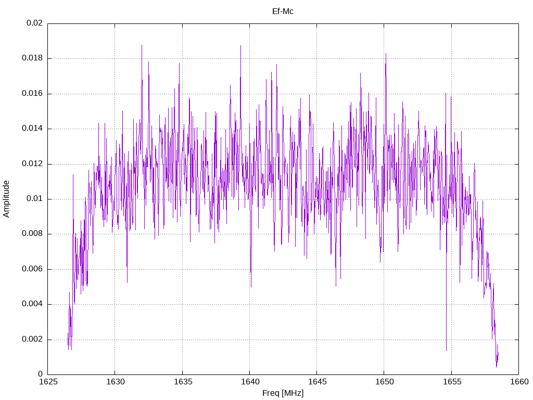Click y-axis tick label 0.01
Image resolution: width=533 pixels, height=400 pixels.
(35, 198)
